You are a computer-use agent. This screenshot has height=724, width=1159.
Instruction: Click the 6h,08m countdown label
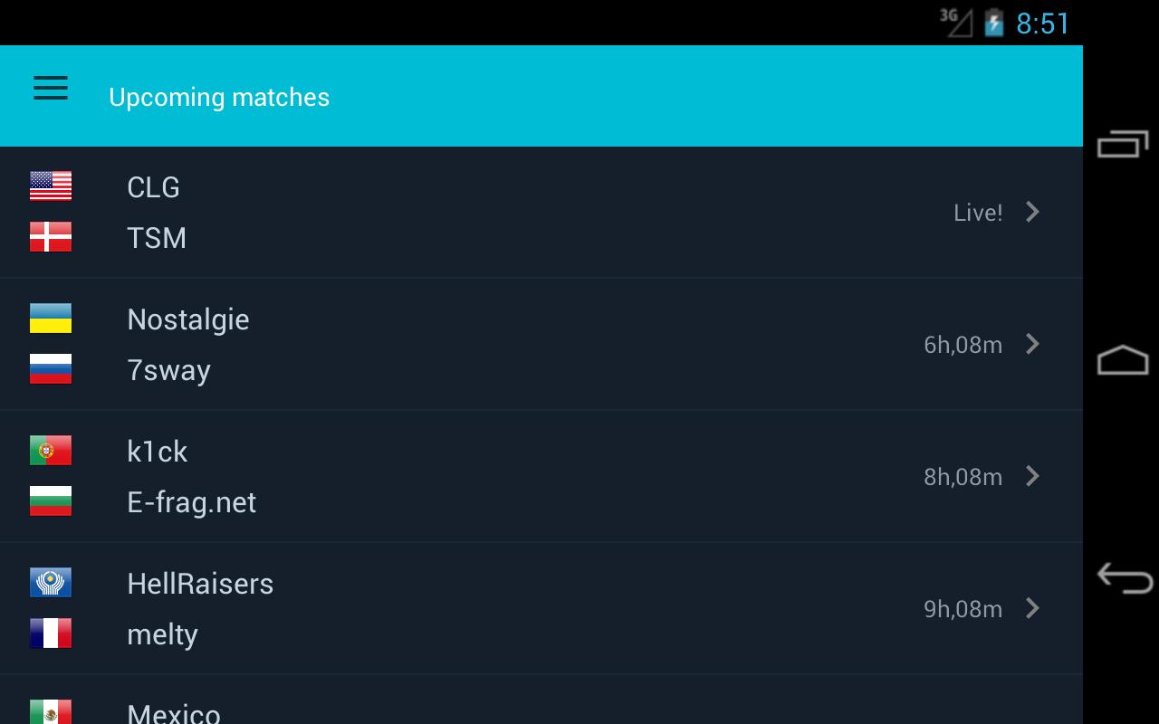click(x=963, y=344)
